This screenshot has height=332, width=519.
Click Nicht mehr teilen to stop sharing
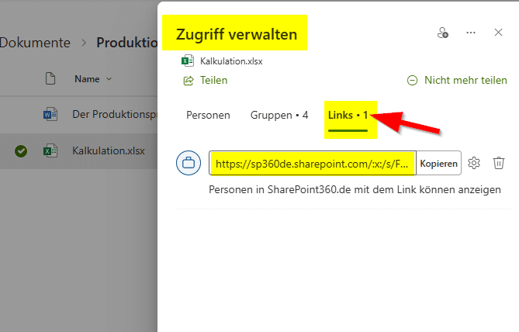(457, 80)
